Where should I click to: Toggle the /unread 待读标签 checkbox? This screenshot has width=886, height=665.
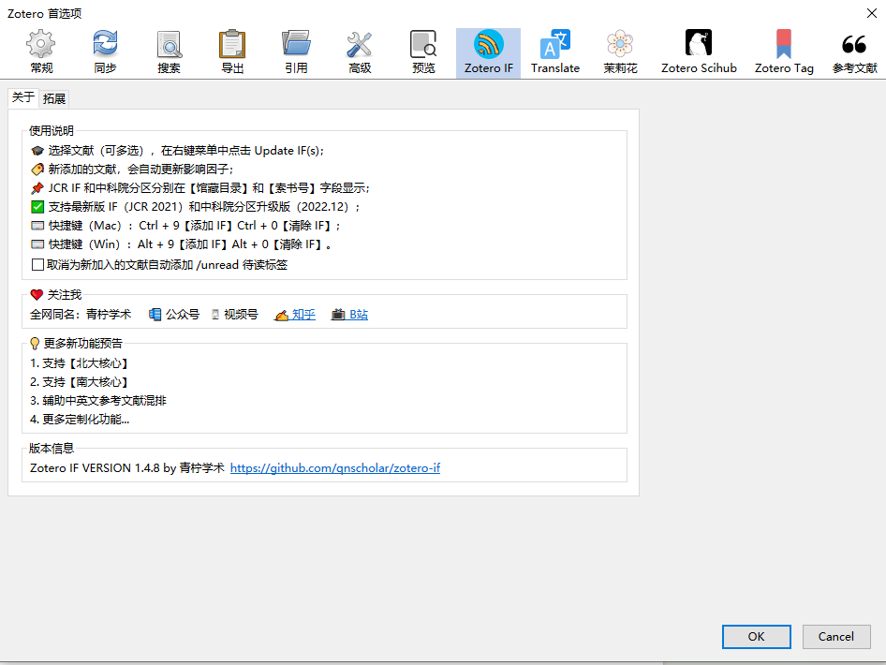(x=37, y=264)
